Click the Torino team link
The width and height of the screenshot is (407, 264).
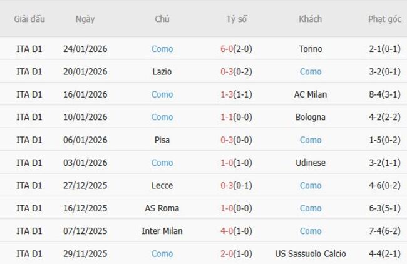click(x=310, y=49)
